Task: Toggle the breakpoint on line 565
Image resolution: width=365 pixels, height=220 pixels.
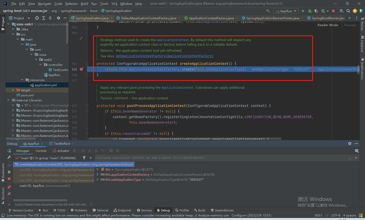Action: (81, 69)
